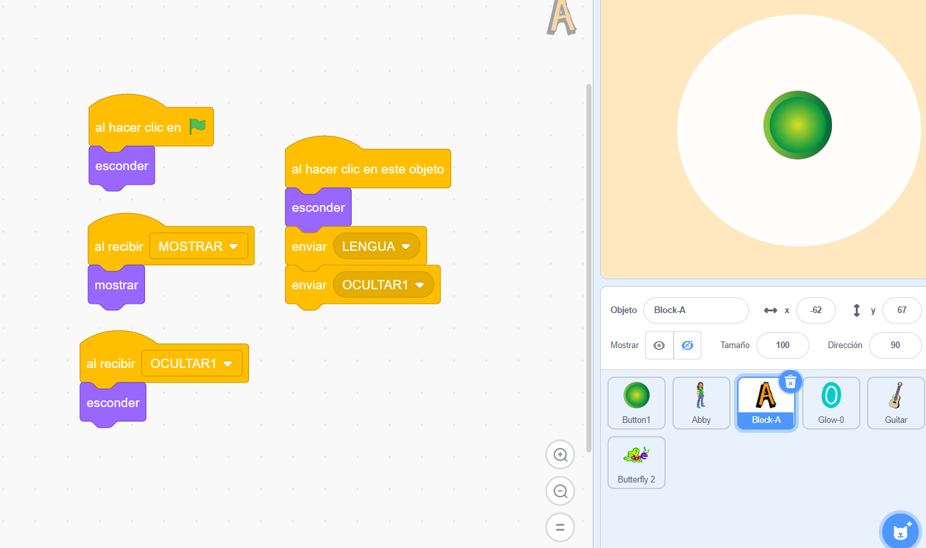Click the Tamaño size input field
This screenshot has height=548, width=926.
click(782, 345)
